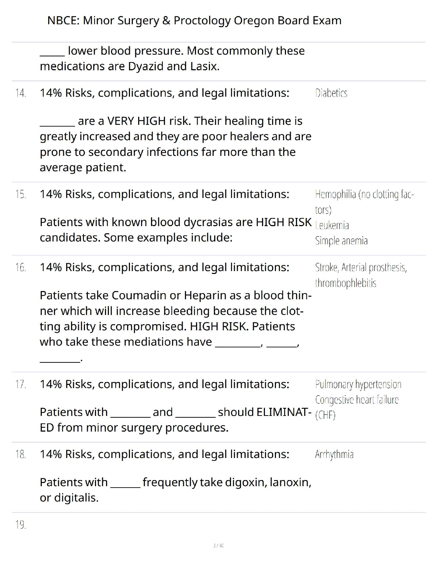Click the question number 19
This screenshot has width=437, height=565.
[21, 525]
